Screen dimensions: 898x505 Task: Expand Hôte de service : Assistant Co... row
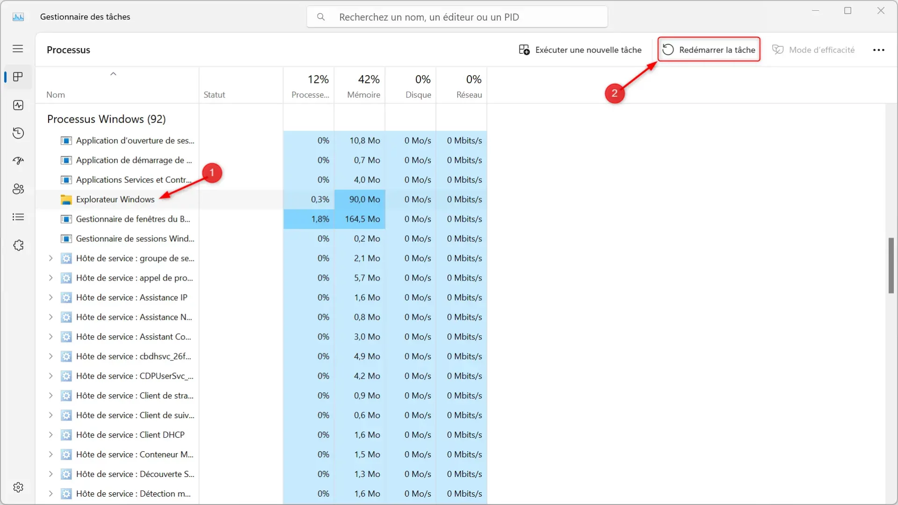[x=51, y=337]
